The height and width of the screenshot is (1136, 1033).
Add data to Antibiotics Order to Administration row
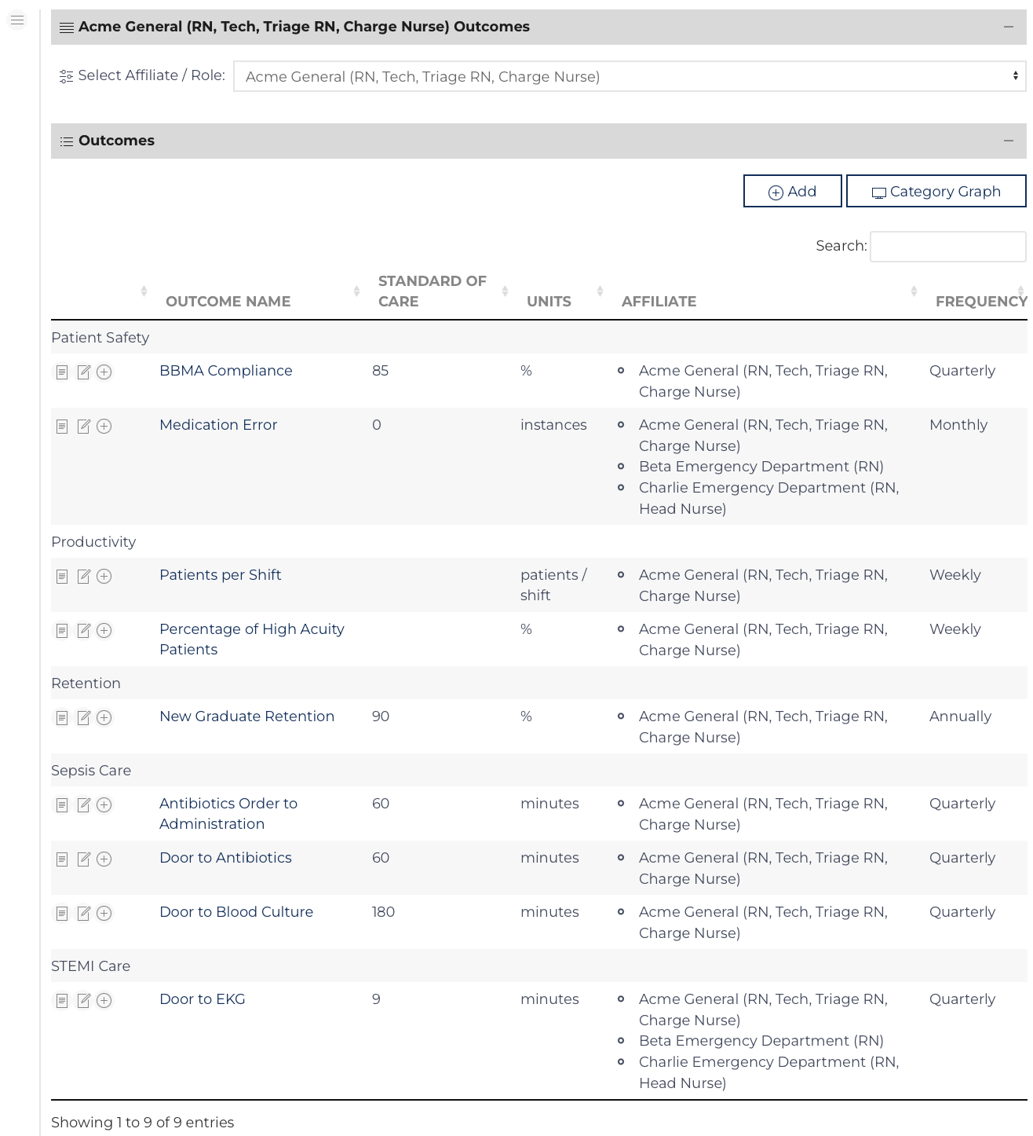[104, 804]
